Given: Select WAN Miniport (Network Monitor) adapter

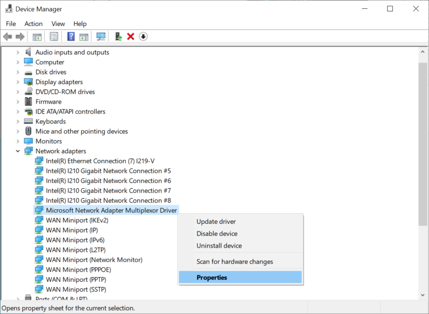Looking at the screenshot, I should click(94, 260).
